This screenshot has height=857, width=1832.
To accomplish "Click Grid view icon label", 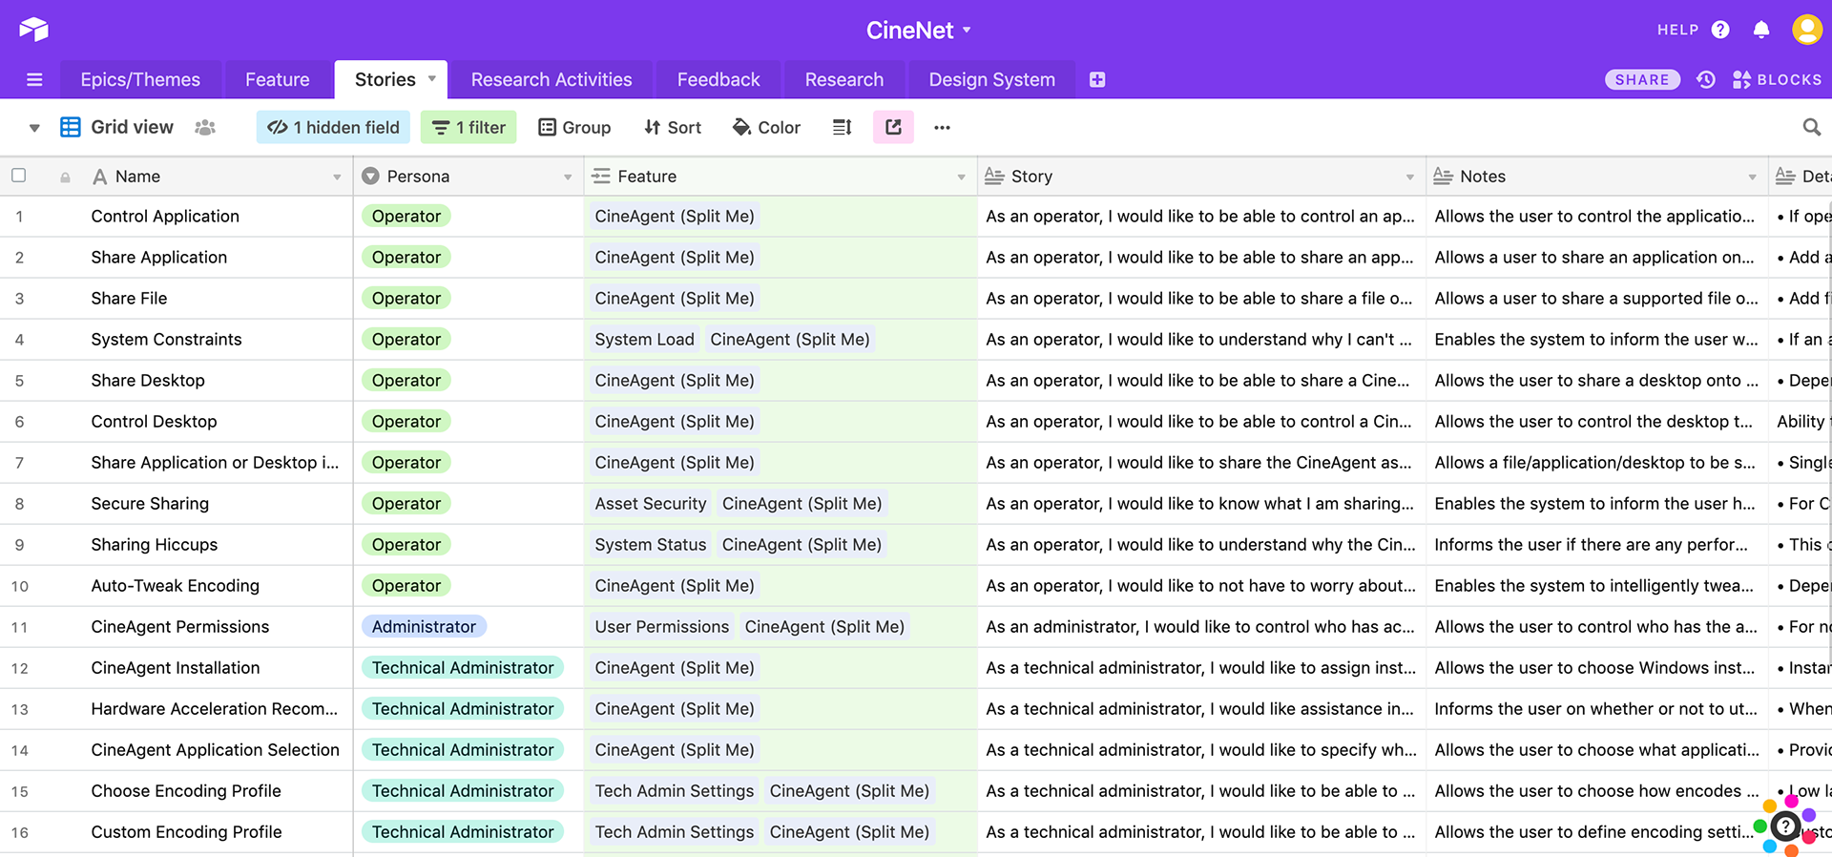I will (116, 127).
